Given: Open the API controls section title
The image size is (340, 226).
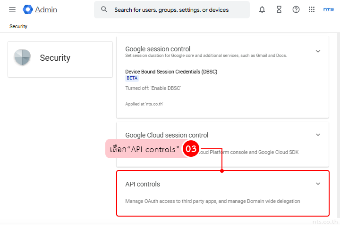Looking at the screenshot, I should click(x=143, y=184).
